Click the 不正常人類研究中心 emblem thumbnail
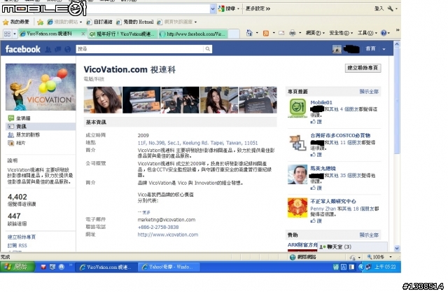448x292 pixels. click(297, 207)
